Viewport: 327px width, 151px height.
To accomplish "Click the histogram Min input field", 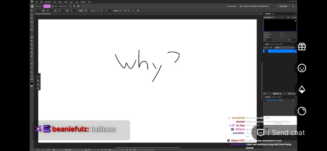I will [269, 40].
